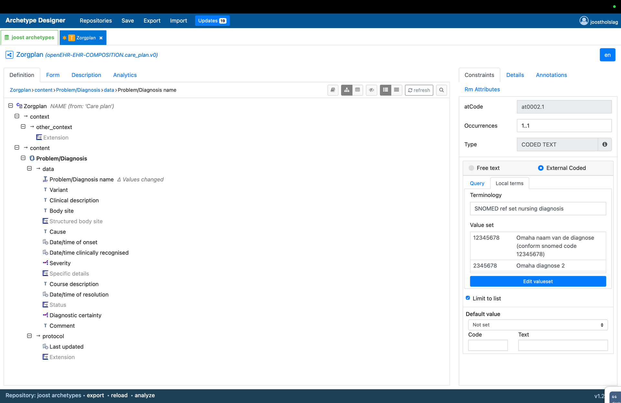Open the user profile avatar icon
This screenshot has width=621, height=403.
pos(584,21)
